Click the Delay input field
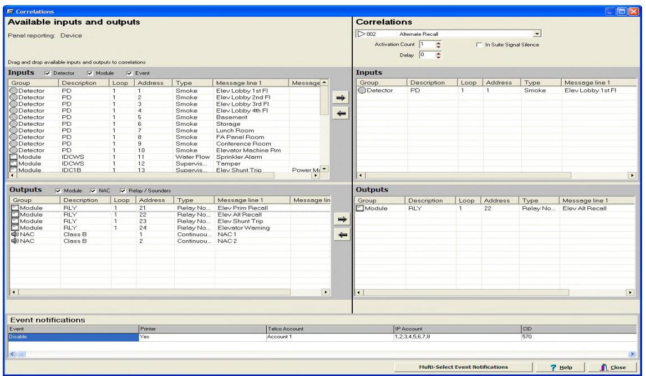646x376 pixels. [x=427, y=54]
